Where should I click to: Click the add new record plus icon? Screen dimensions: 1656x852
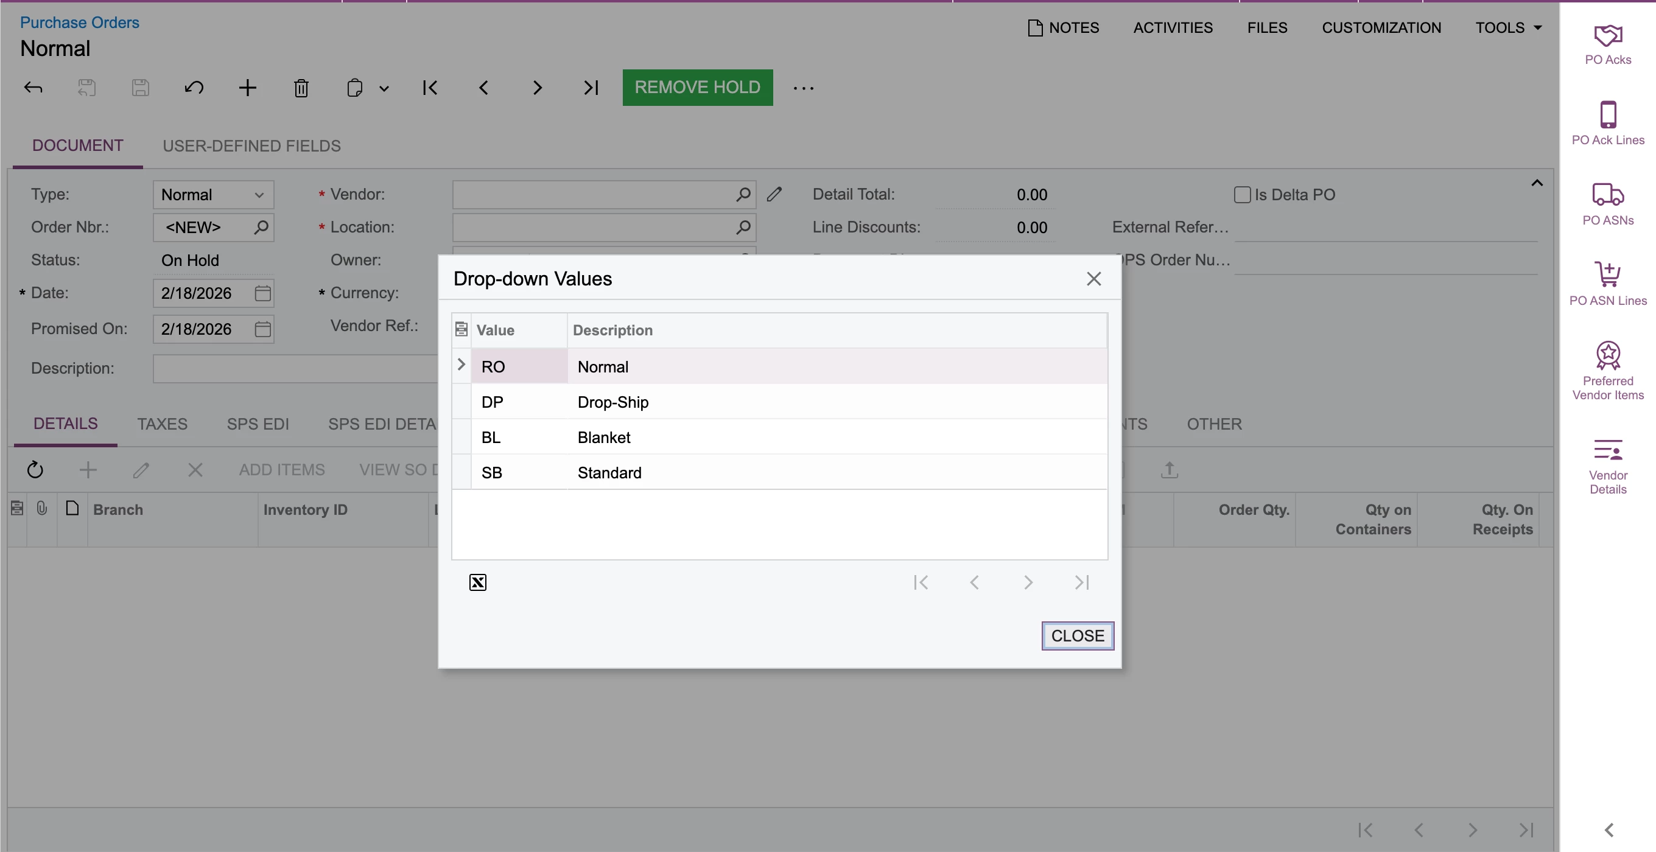tap(248, 88)
